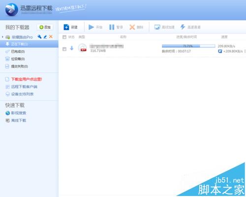Viewport: 246px width, 197px height.
Task: Click the Xunlei remote download logo
Action: [12, 10]
